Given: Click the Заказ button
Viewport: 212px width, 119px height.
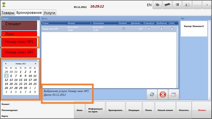Looking at the screenshot, I should (x=79, y=110).
